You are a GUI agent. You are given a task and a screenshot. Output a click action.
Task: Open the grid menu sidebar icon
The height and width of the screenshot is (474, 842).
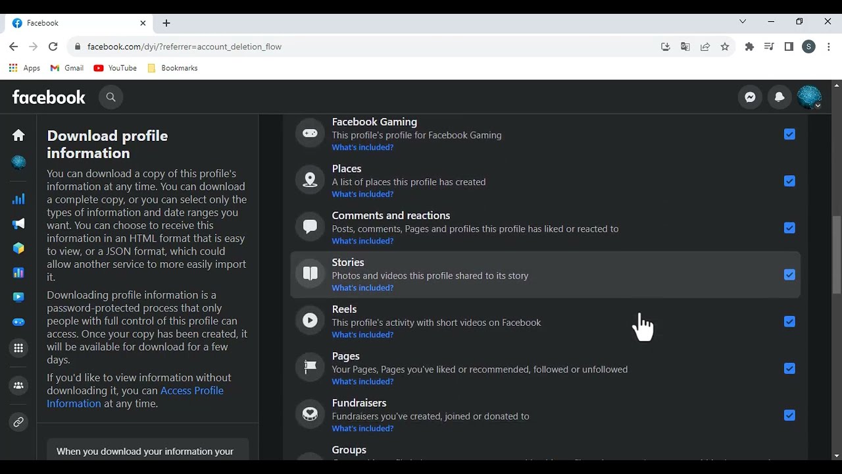click(x=18, y=348)
